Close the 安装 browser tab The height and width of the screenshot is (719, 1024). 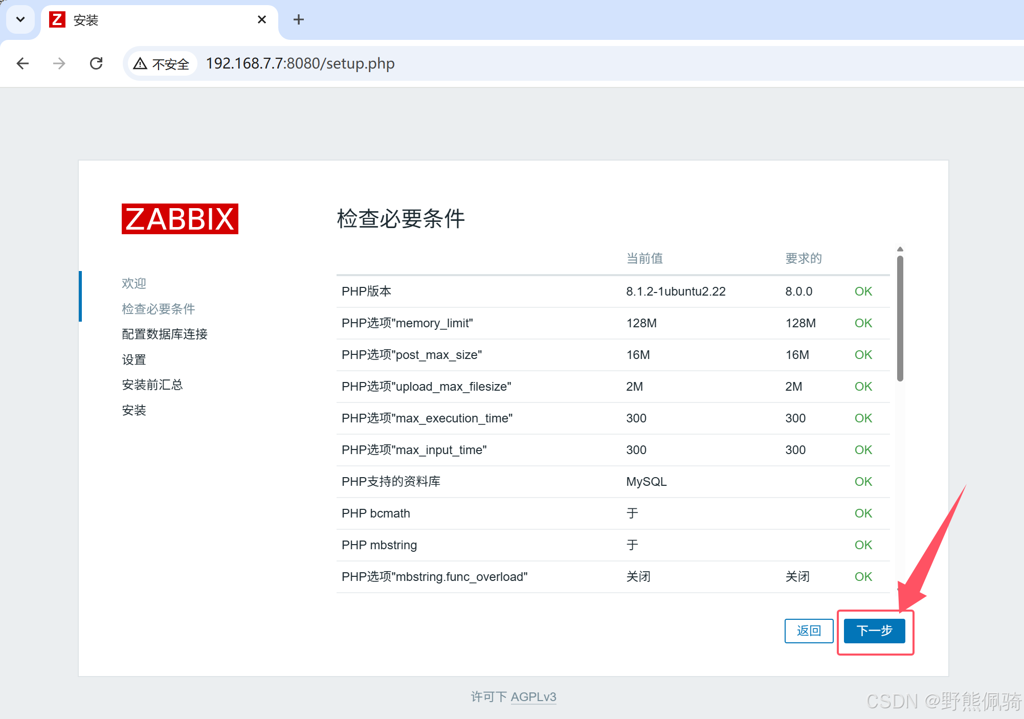pyautogui.click(x=262, y=20)
